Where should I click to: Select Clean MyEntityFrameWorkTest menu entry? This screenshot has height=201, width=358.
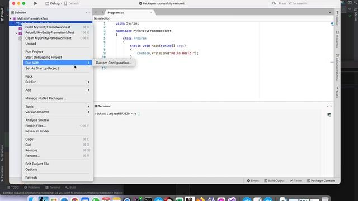(x=57, y=38)
